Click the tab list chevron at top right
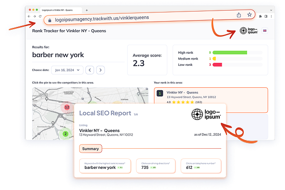Screen dimensions: 285x190 click(271, 10)
